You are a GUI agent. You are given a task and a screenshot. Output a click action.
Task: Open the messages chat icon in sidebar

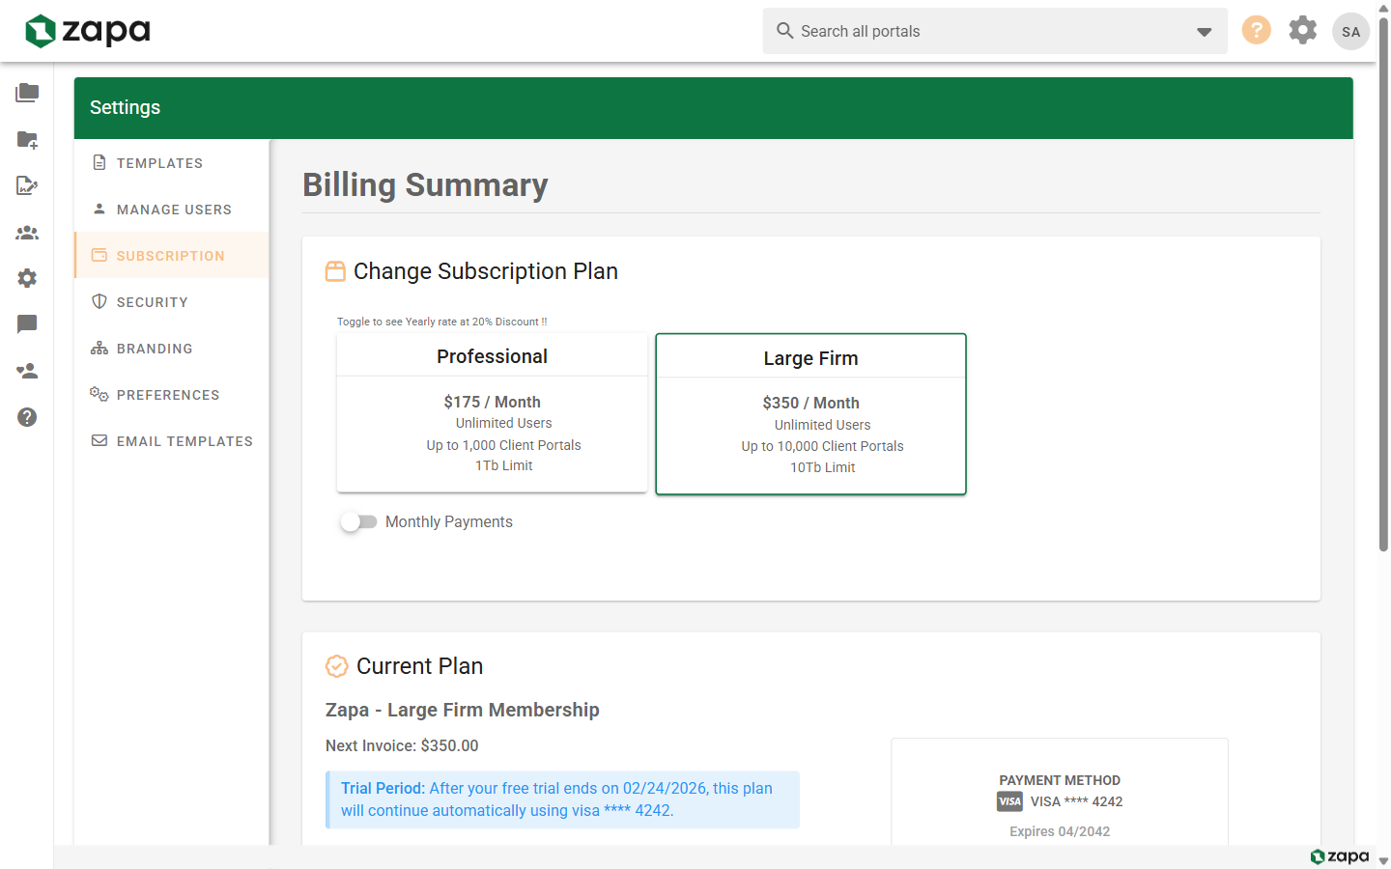27,324
